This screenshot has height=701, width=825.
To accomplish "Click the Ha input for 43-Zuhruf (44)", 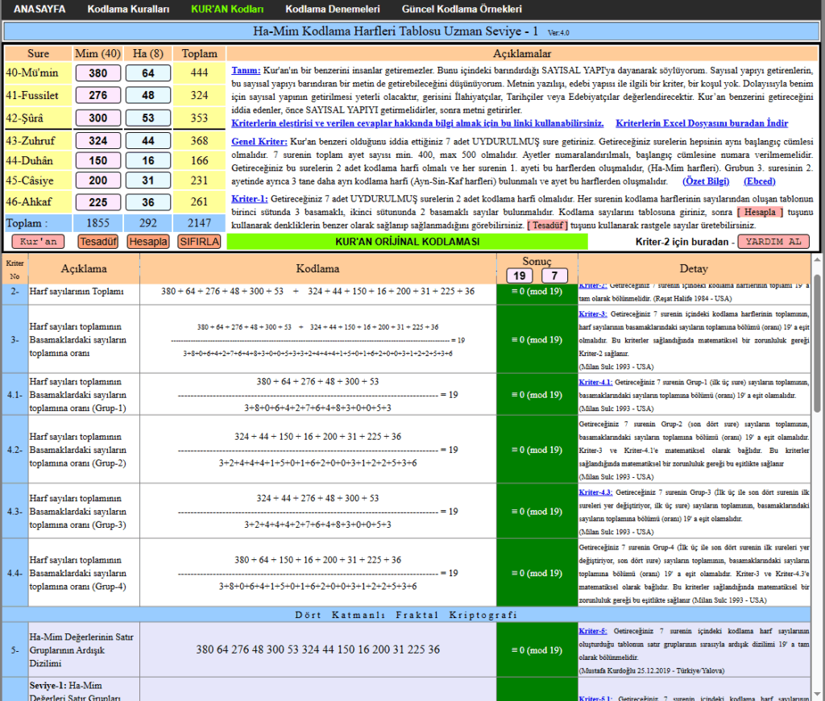I will (x=148, y=141).
